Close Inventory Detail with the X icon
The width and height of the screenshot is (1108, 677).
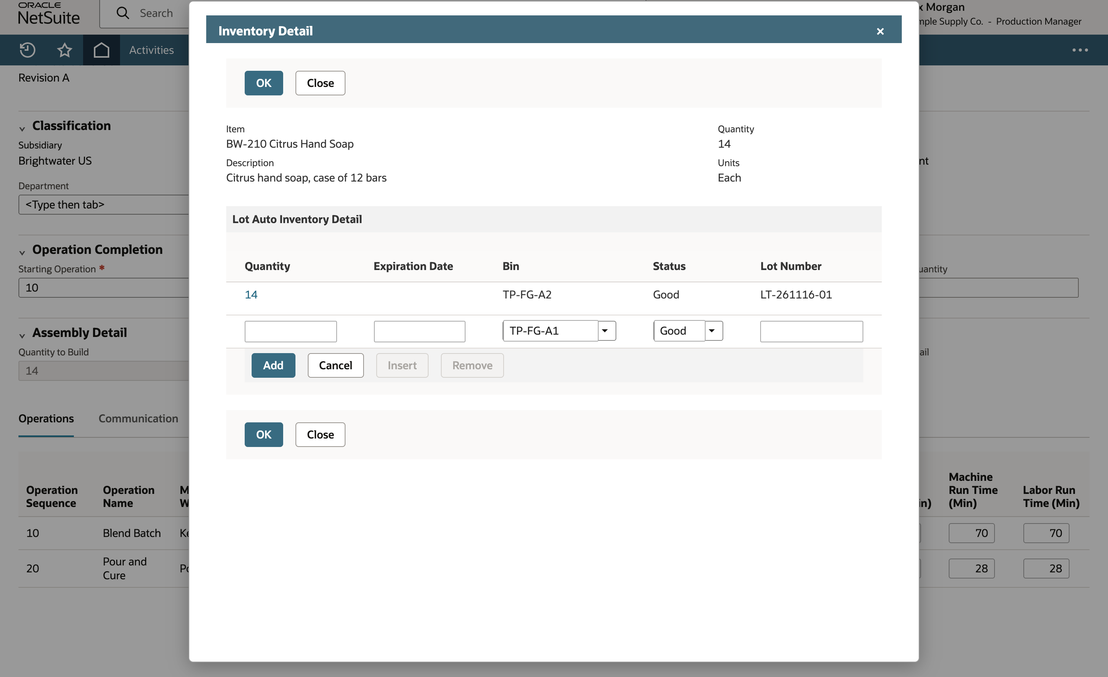tap(880, 31)
